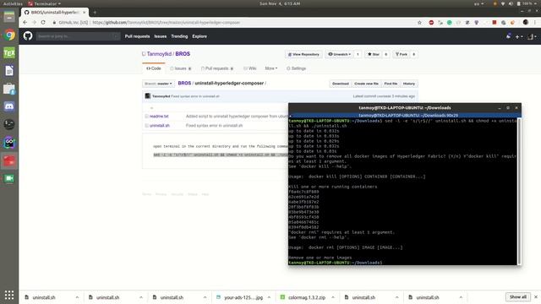Viewport: 541px width, 304px height.
Task: Expand options for the your-ads-125 jpg download
Action: click(x=269, y=297)
